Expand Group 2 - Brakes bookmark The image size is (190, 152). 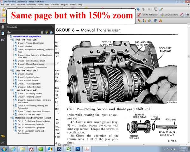[13, 46]
